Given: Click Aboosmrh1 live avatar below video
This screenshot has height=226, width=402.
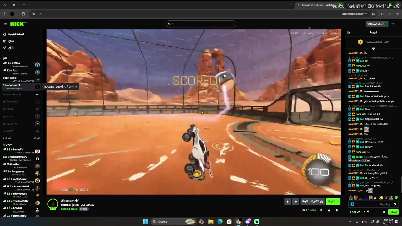Looking at the screenshot, I should click(x=53, y=204).
